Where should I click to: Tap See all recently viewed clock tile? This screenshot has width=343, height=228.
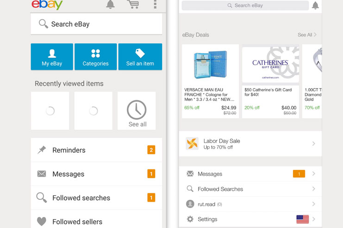[x=137, y=111]
